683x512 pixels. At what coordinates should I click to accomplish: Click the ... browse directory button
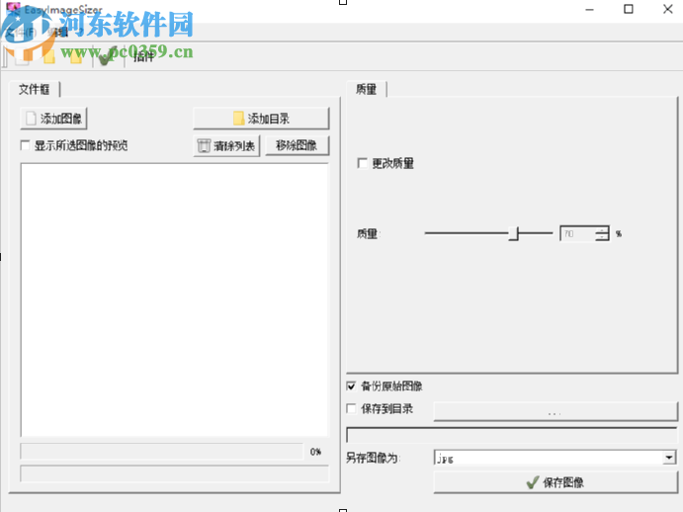555,412
